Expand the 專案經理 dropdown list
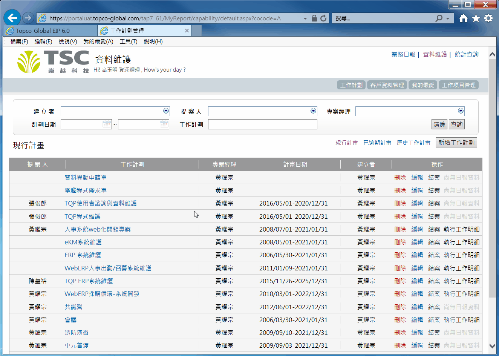The height and width of the screenshot is (356, 499). pos(461,111)
